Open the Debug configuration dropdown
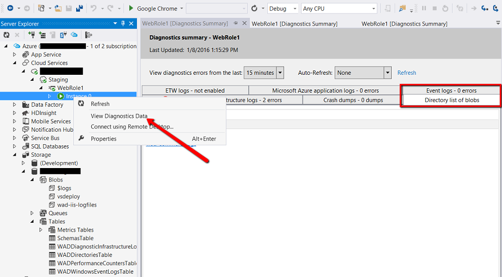The image size is (502, 277). pyautogui.click(x=295, y=9)
